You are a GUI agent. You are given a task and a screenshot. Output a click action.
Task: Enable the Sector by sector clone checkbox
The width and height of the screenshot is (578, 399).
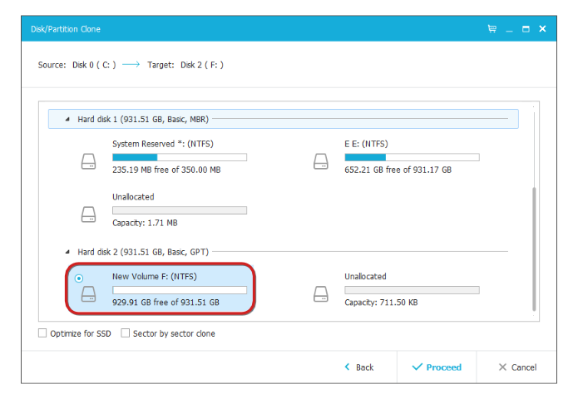pos(126,333)
